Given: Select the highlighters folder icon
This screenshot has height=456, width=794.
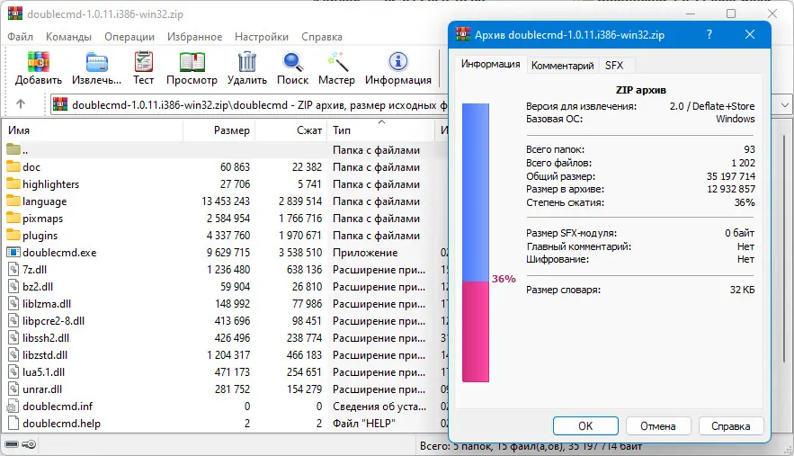Looking at the screenshot, I should tap(13, 183).
